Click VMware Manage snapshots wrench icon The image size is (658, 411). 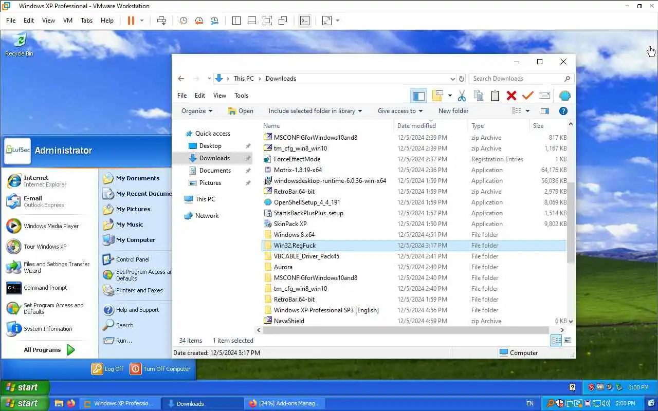(x=214, y=21)
